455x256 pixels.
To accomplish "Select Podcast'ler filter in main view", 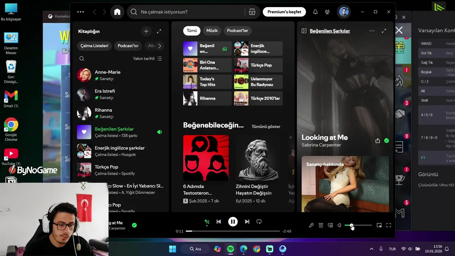I will click(x=237, y=31).
